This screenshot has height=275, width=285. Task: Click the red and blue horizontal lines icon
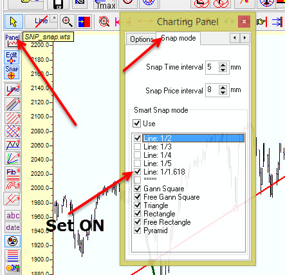(12, 255)
